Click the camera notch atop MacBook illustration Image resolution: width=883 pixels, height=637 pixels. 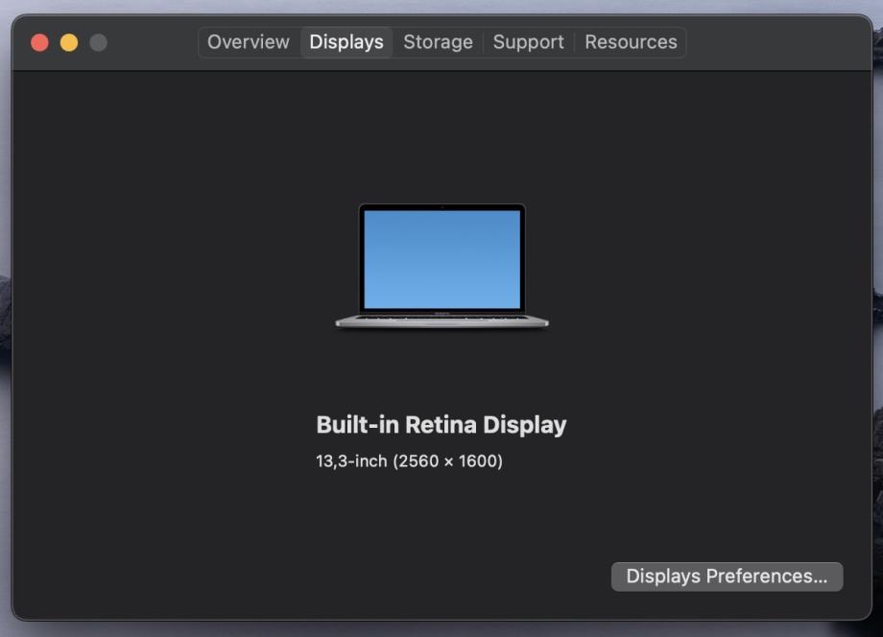[441, 206]
